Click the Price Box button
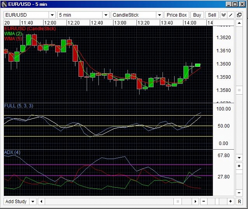Image resolution: width=248 pixels, height=209 pixels. point(177,15)
